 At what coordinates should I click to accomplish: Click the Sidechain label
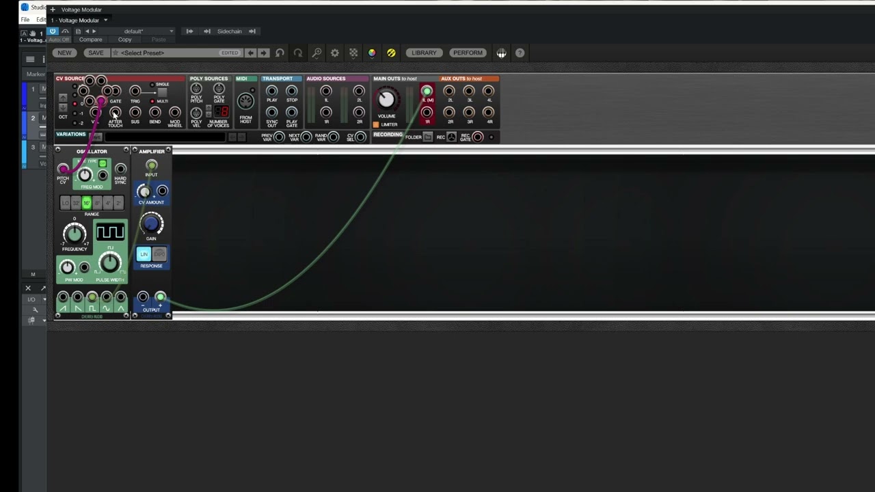[x=230, y=31]
